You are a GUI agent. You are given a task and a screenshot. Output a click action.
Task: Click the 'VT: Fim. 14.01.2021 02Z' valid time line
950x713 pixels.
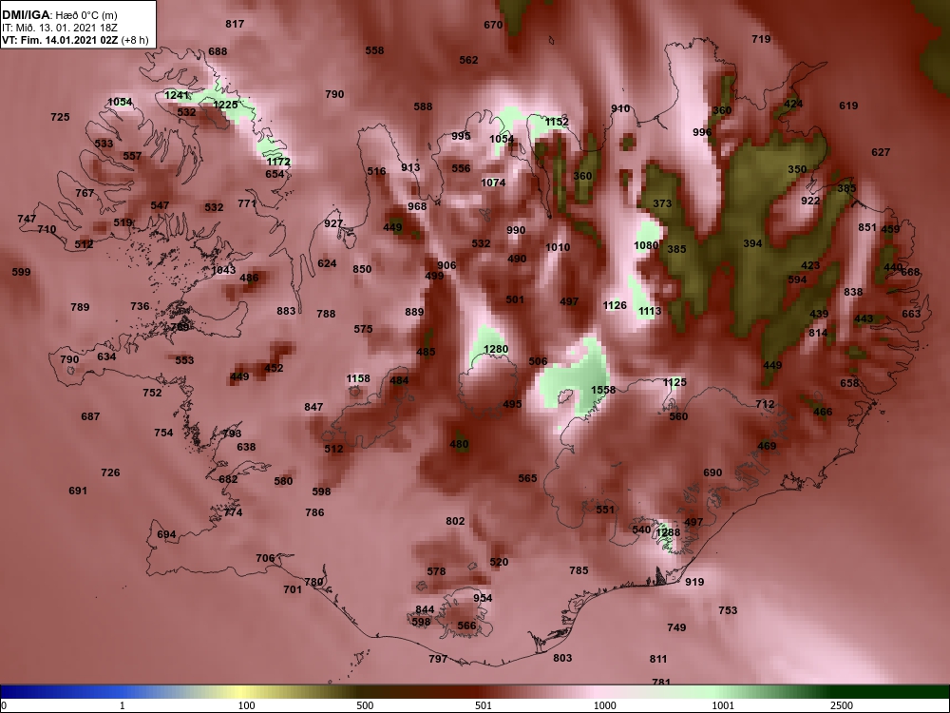61,40
